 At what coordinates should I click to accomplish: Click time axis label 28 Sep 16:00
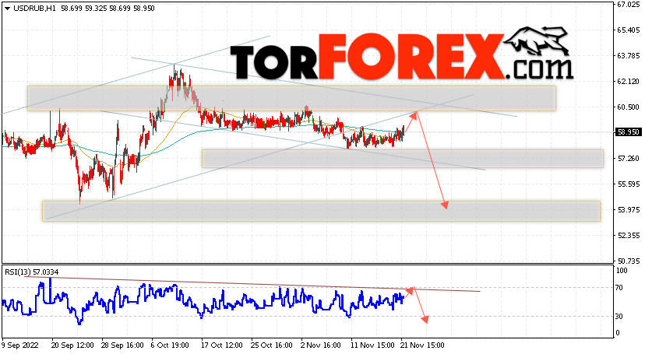tap(122, 345)
